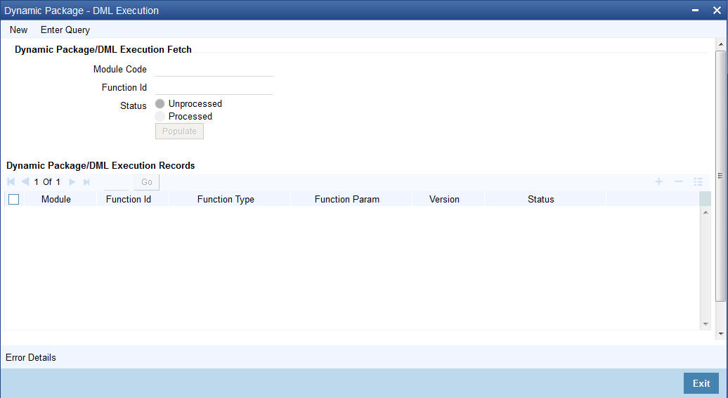
Task: Open the New menu item
Action: click(x=18, y=30)
